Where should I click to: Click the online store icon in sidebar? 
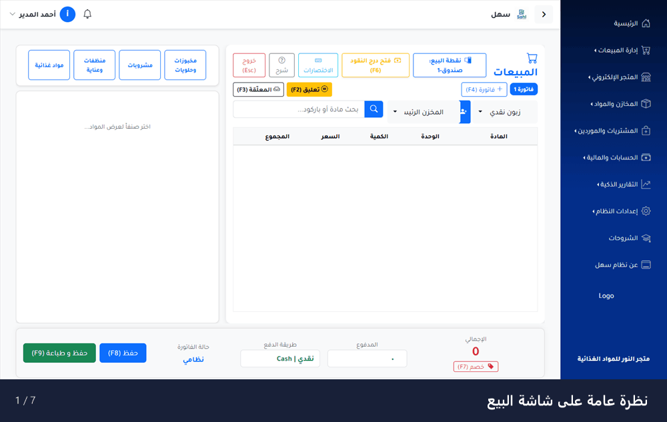click(x=646, y=77)
